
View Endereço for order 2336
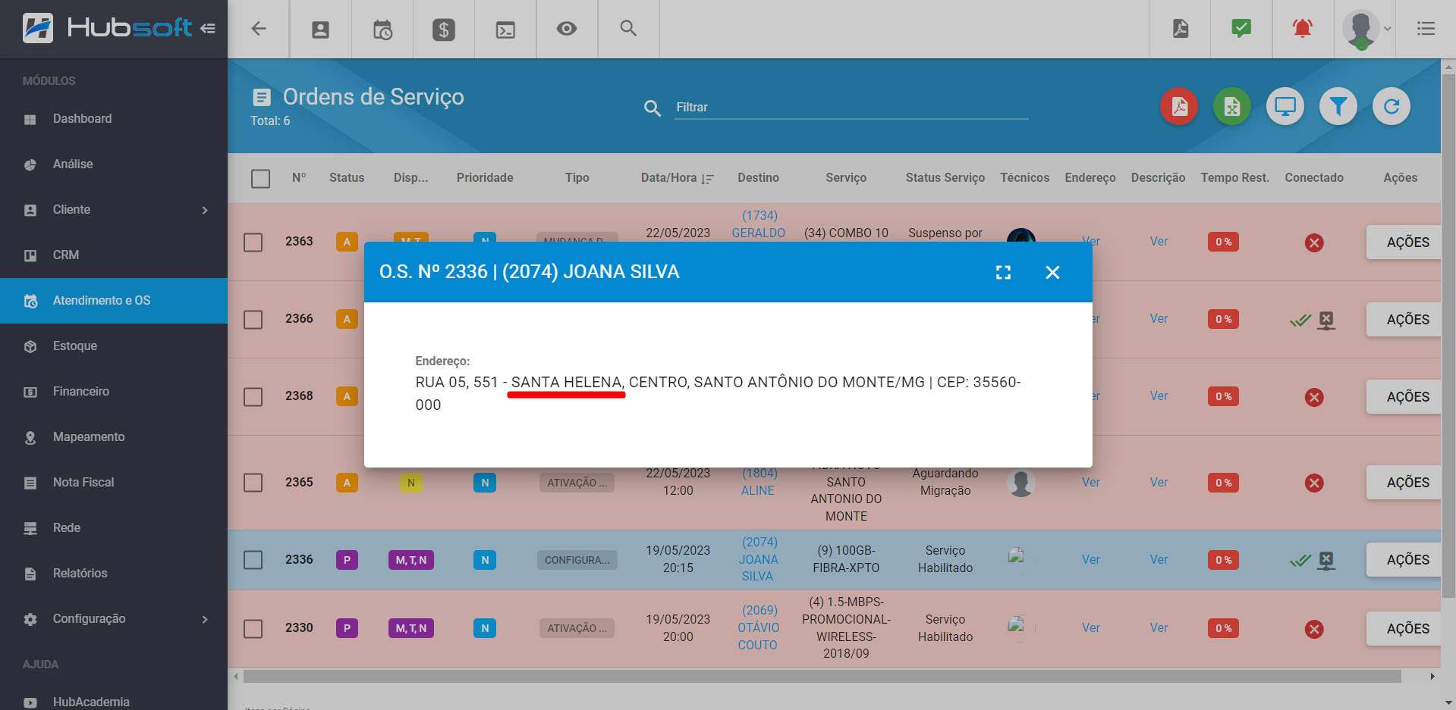pyautogui.click(x=1090, y=560)
